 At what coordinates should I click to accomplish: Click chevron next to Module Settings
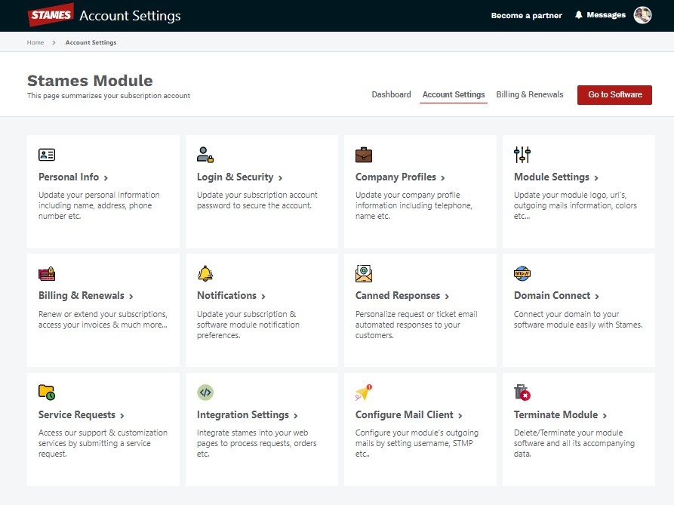[596, 178]
